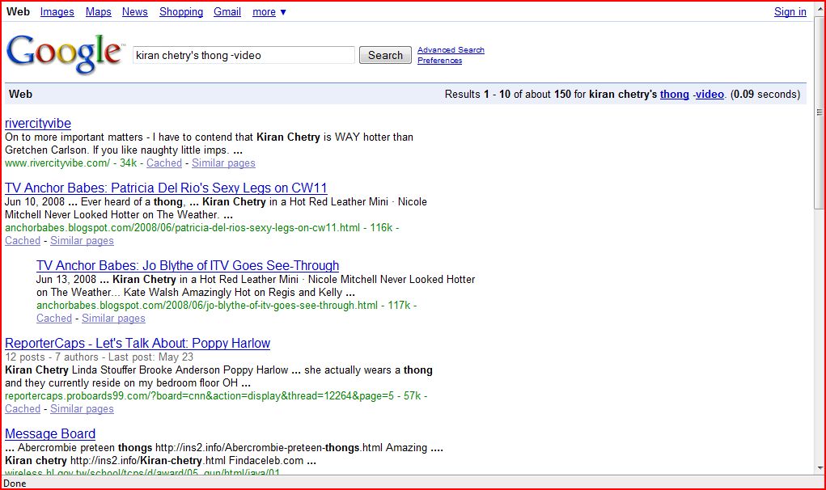826x490 pixels.
Task: Open the Maps link in top bar
Action: (x=99, y=11)
